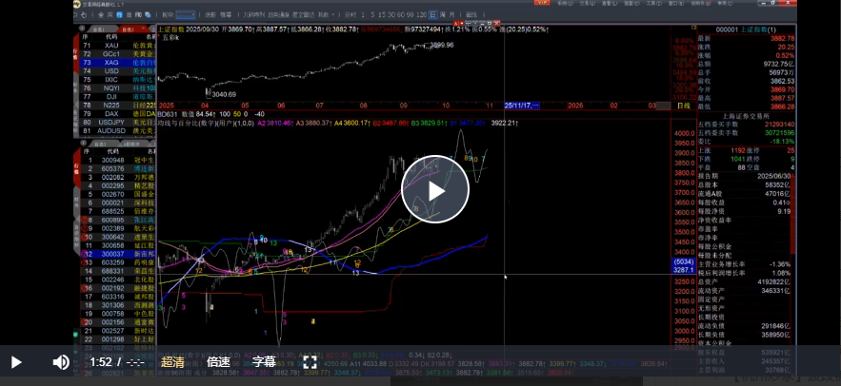Select the XAU row in the list
This screenshot has height=386, width=841.
[x=117, y=46]
